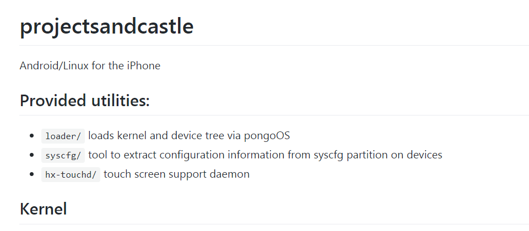This screenshot has width=529, height=231.
Task: Click the bullet point beside syscfg/
Action: (x=32, y=155)
